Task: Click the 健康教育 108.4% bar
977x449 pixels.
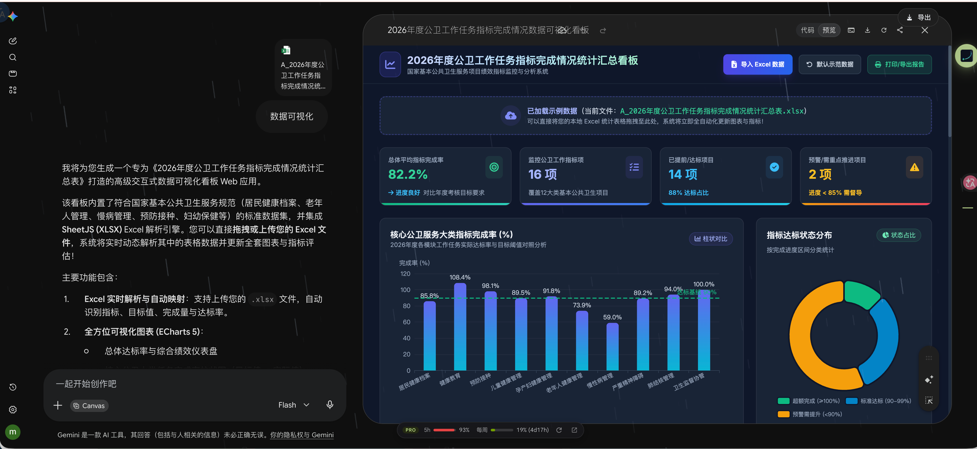Action: (460, 327)
